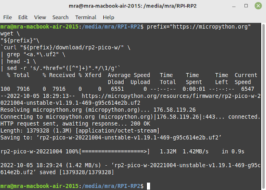Click the 'Saving to:' filename line
The image size is (266, 190).
click(x=111, y=138)
